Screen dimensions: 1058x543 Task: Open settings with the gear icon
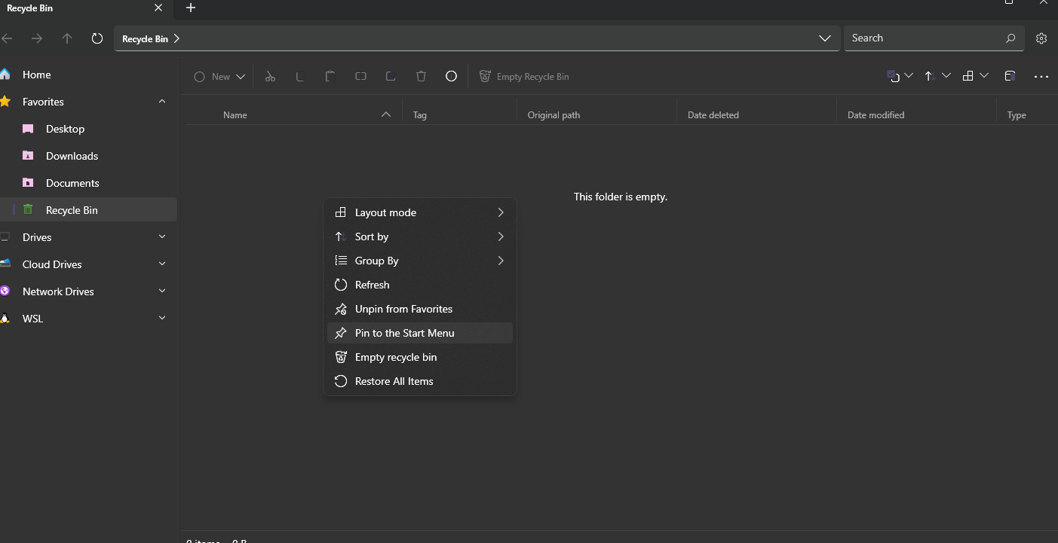coord(1041,38)
